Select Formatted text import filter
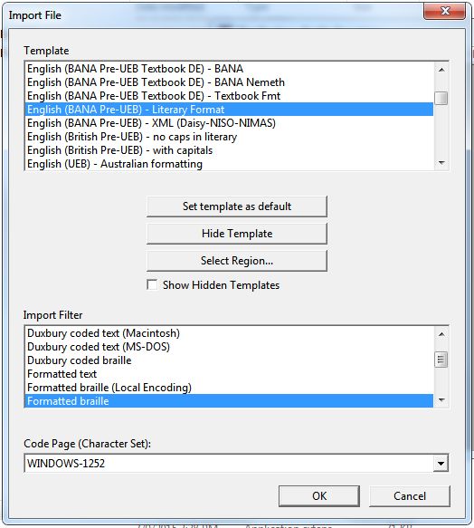Image resolution: width=474 pixels, height=528 pixels. (x=229, y=374)
